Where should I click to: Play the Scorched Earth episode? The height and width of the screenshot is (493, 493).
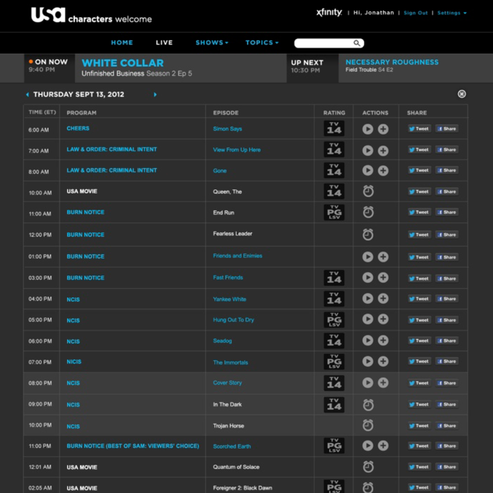click(x=367, y=446)
